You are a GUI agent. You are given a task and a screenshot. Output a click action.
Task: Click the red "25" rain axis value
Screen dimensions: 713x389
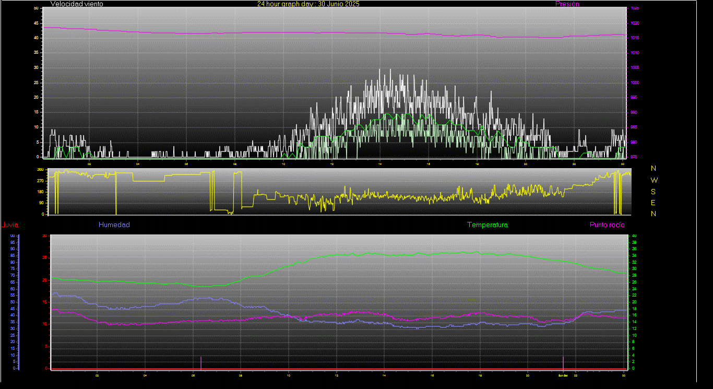click(44, 258)
